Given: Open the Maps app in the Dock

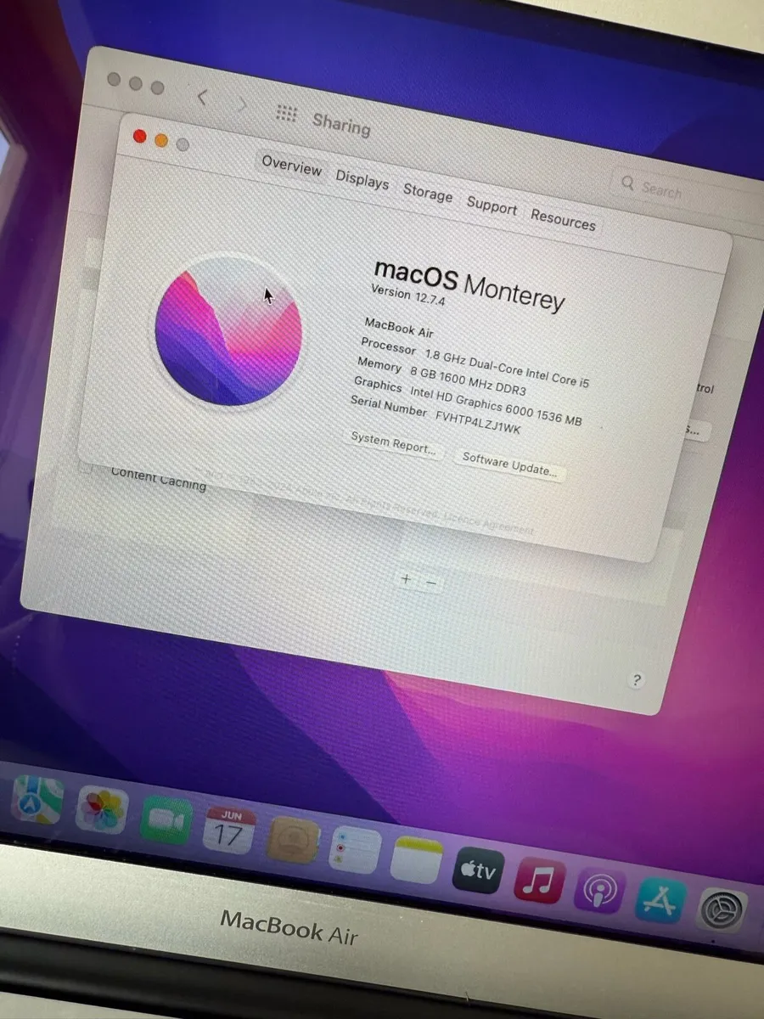Looking at the screenshot, I should 37,800.
